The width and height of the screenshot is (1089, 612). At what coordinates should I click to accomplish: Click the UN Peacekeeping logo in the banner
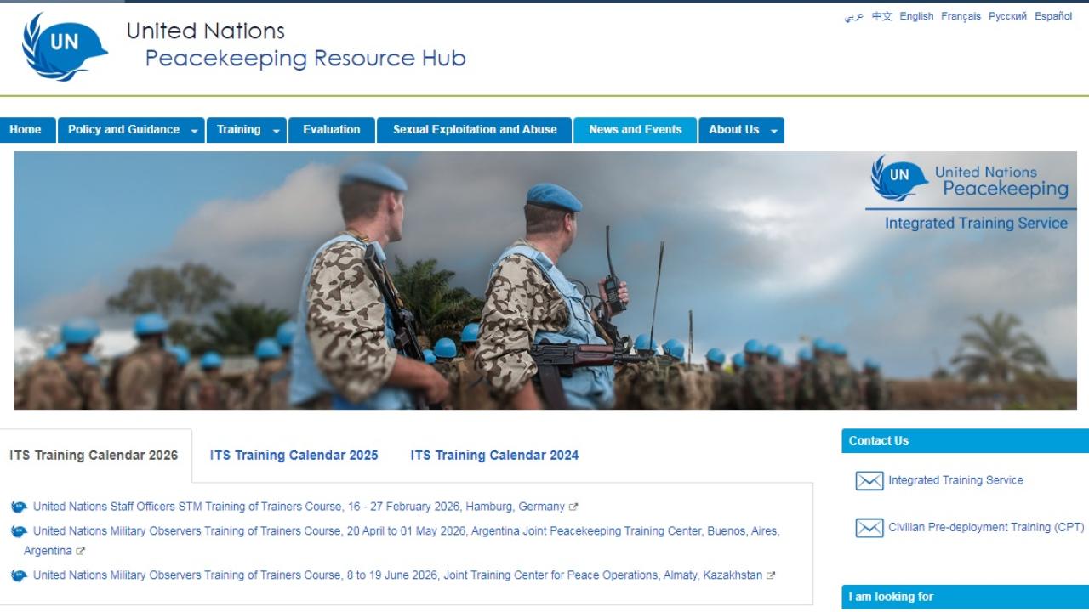[x=970, y=178]
